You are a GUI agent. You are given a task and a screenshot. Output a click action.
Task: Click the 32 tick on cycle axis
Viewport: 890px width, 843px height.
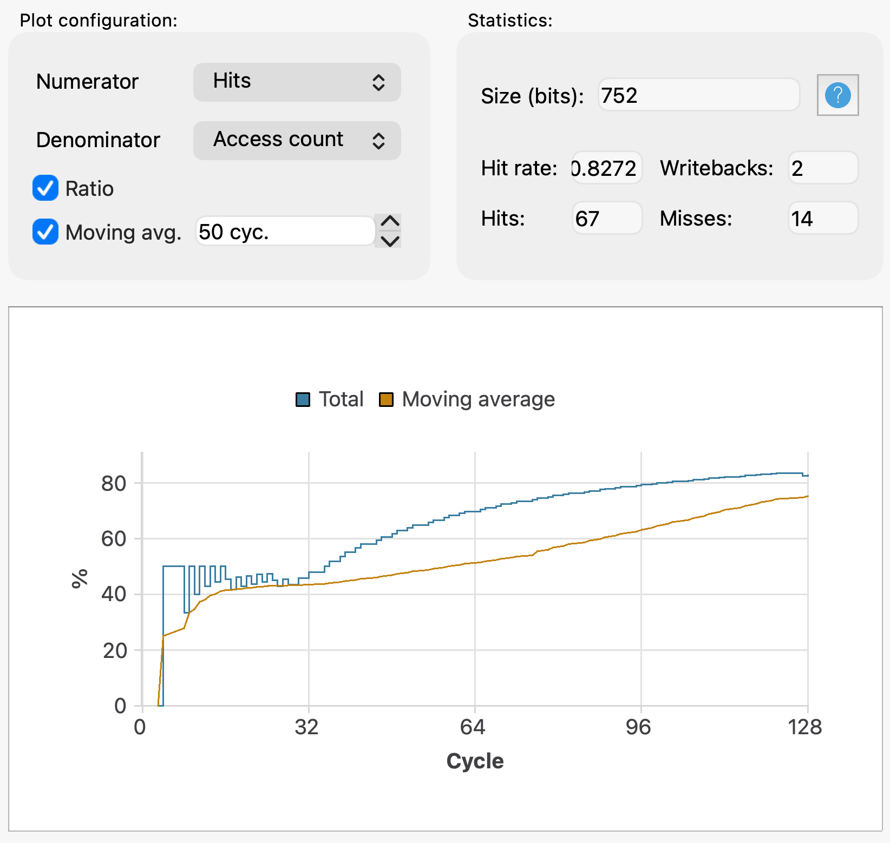tap(306, 727)
